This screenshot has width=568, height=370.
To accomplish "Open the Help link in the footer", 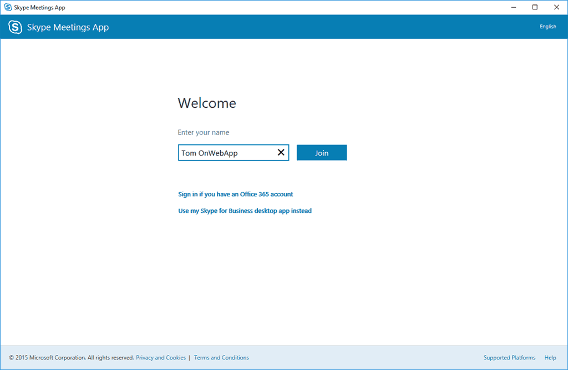I will click(x=550, y=358).
